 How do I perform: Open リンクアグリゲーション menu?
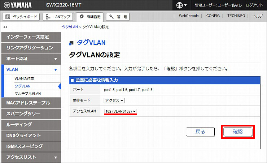pos(31,48)
